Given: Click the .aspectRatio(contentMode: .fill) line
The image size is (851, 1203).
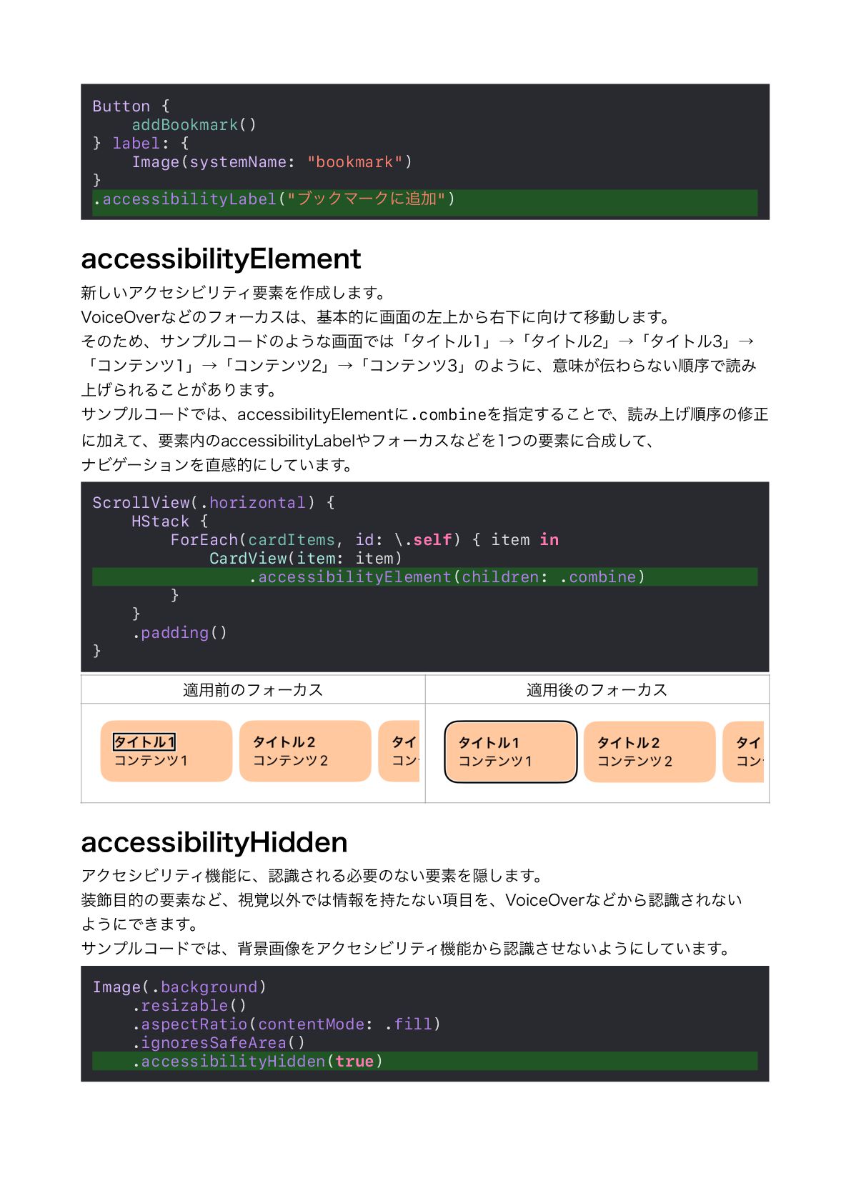Looking at the screenshot, I should pyautogui.click(x=287, y=1024).
